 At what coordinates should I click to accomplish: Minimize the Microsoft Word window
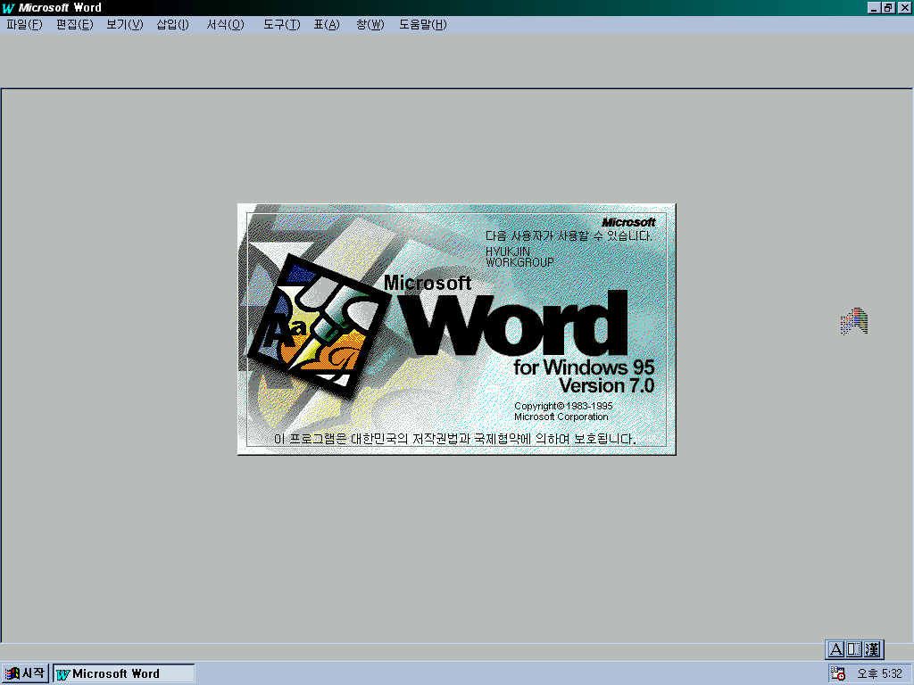[x=874, y=7]
